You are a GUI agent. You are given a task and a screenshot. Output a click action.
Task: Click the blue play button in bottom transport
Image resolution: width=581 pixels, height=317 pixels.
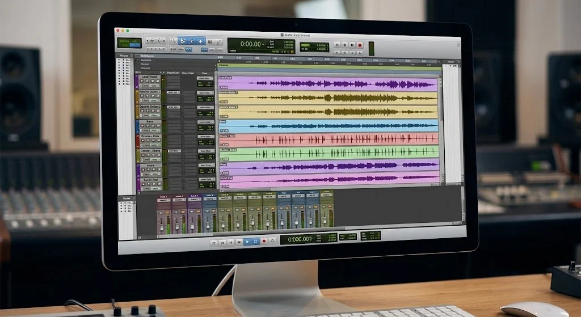tap(247, 242)
